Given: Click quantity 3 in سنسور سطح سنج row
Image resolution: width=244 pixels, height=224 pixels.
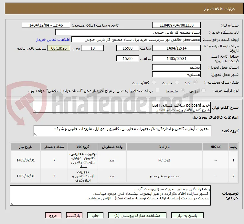Looking at the screenshot, I should tap(54, 176).
